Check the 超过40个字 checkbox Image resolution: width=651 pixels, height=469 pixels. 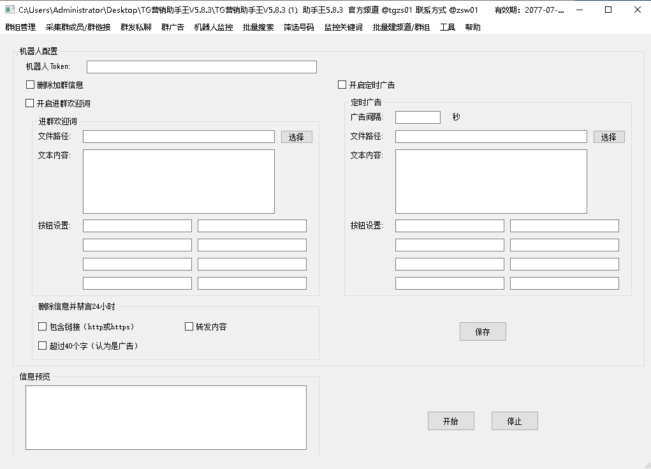(43, 346)
